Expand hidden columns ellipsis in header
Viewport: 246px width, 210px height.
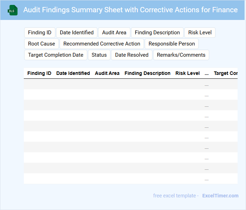(x=206, y=73)
